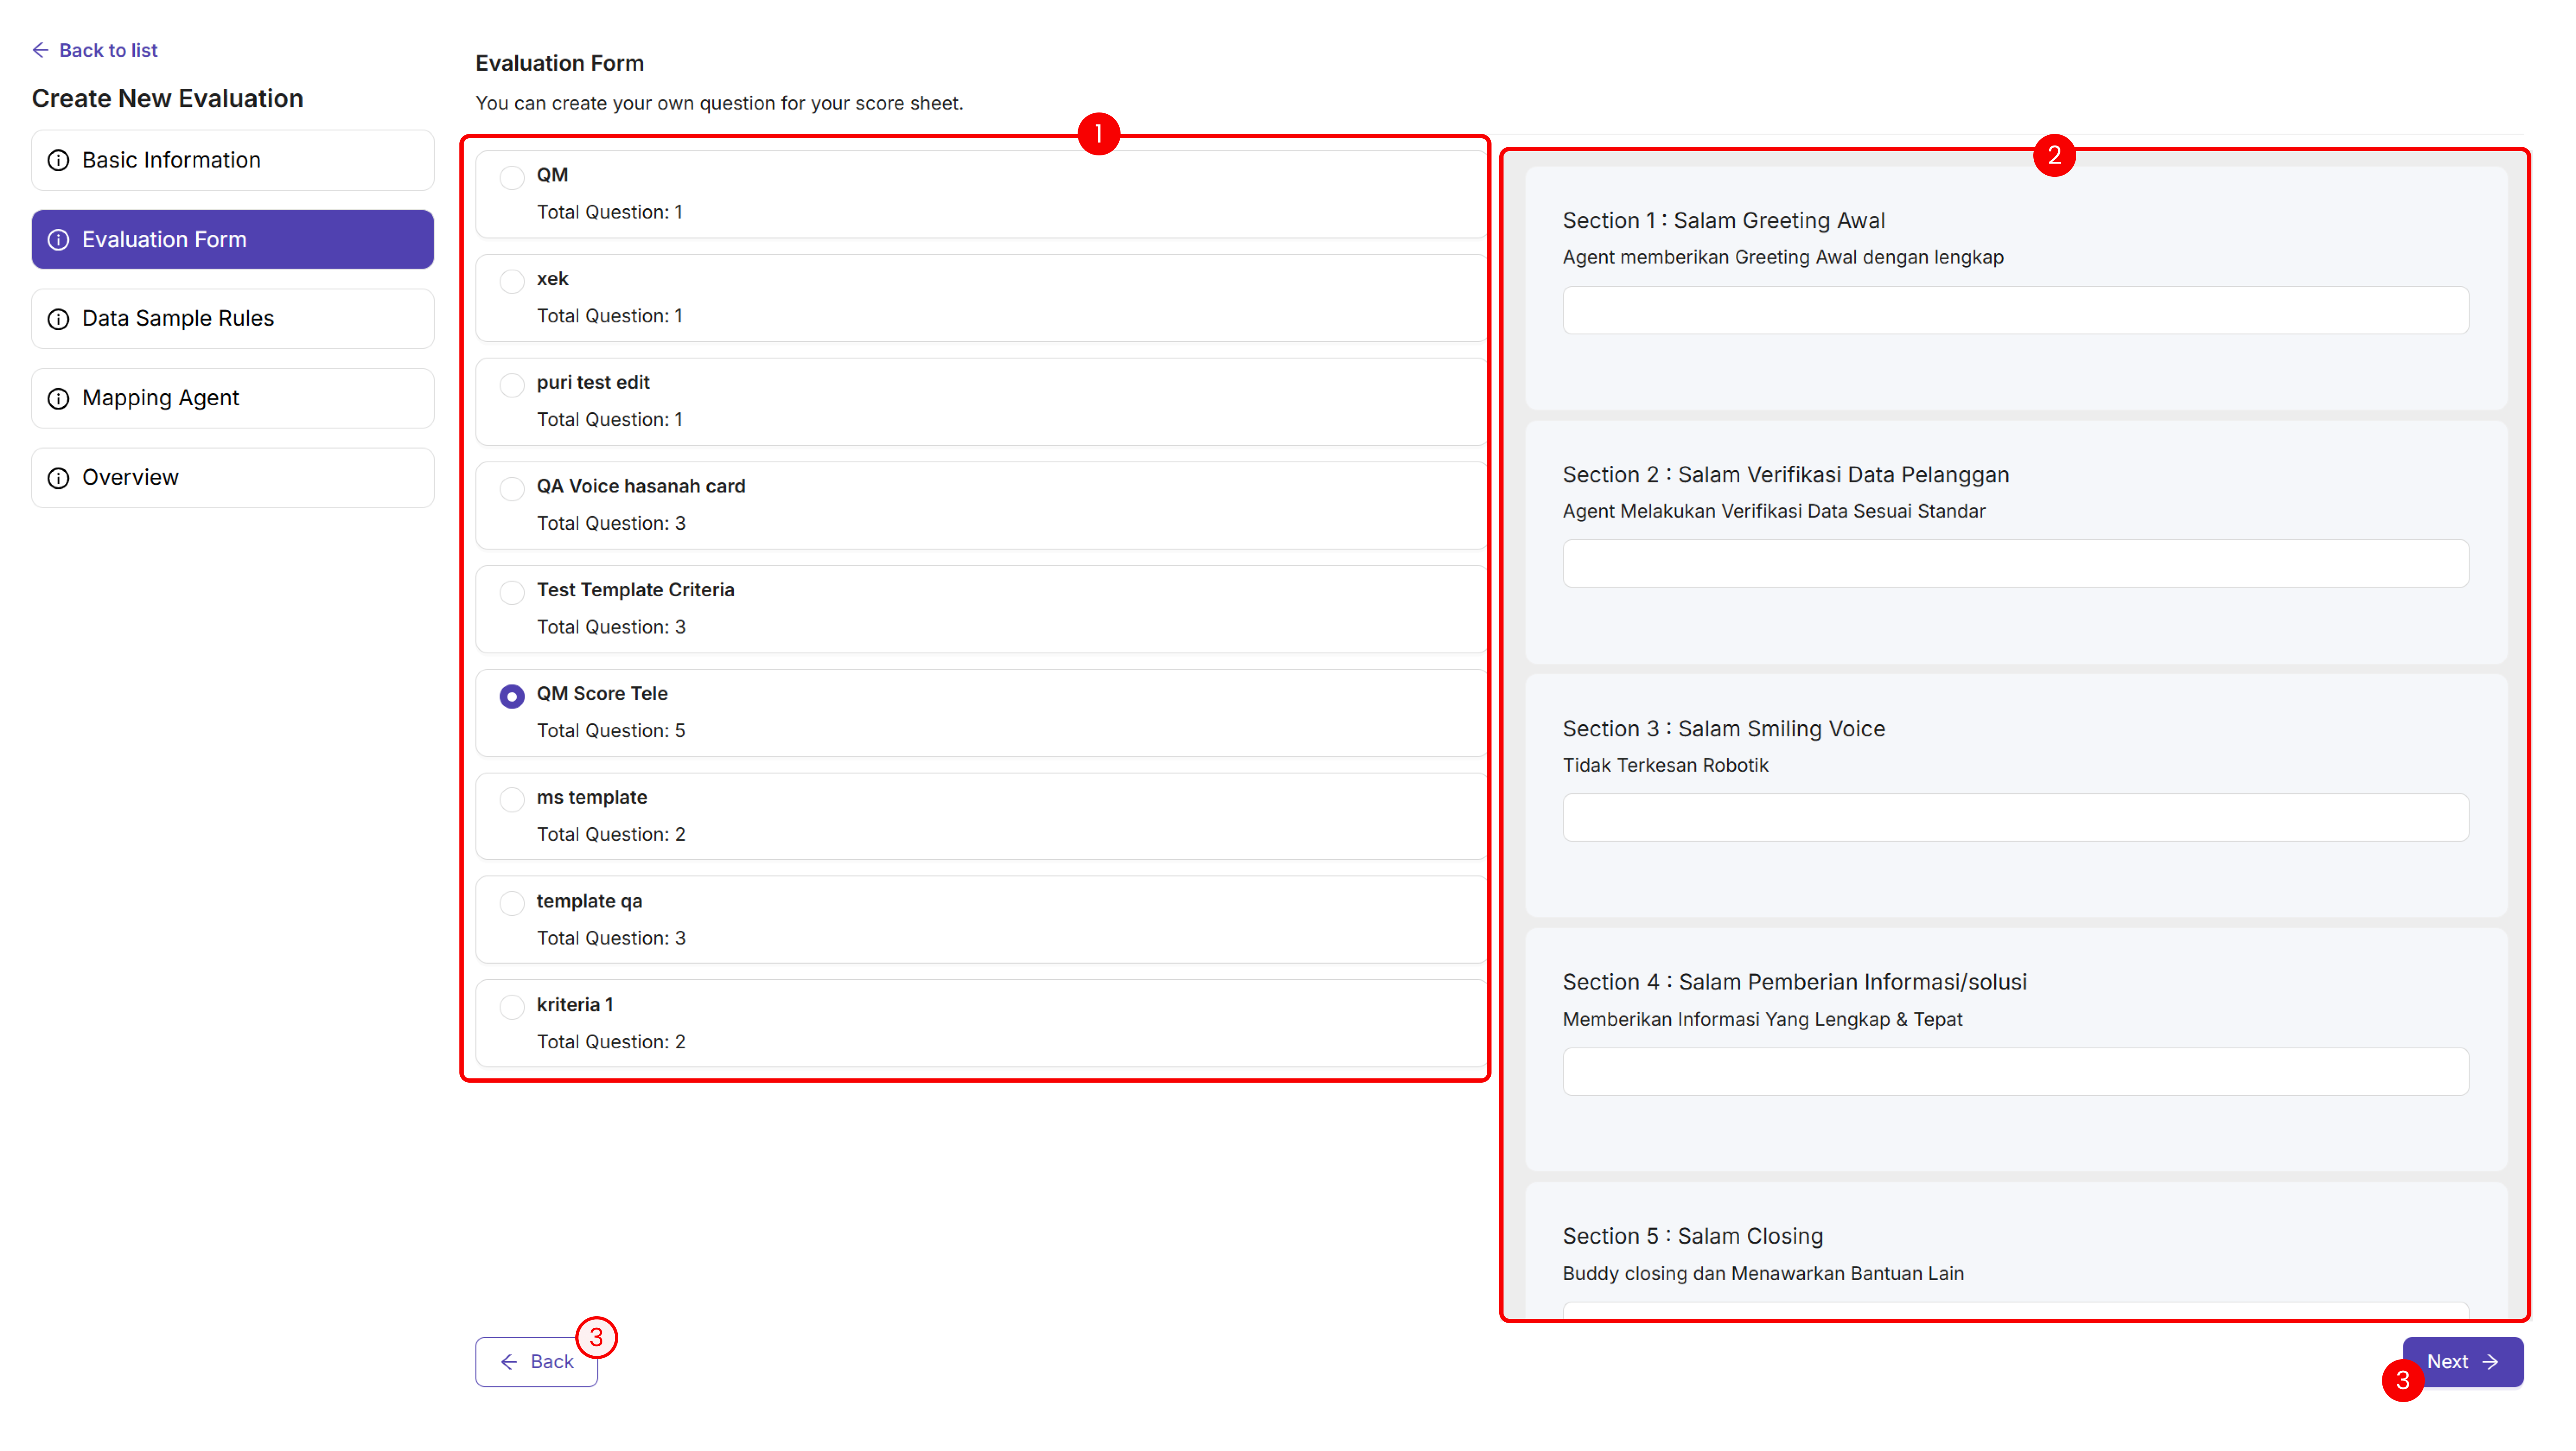The width and height of the screenshot is (2576, 1451).
Task: Click the Overview step info icon
Action: point(59,478)
